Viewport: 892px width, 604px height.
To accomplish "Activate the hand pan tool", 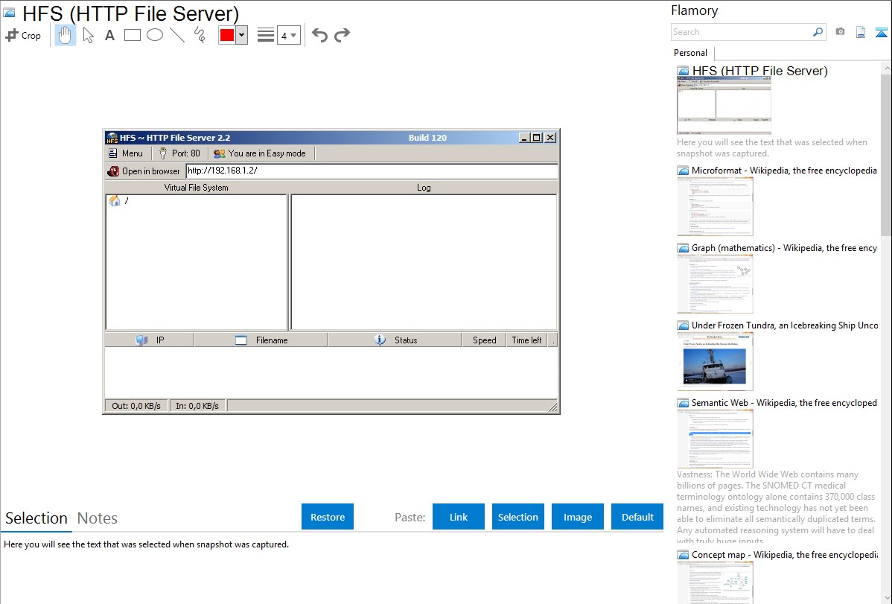I will [x=65, y=35].
